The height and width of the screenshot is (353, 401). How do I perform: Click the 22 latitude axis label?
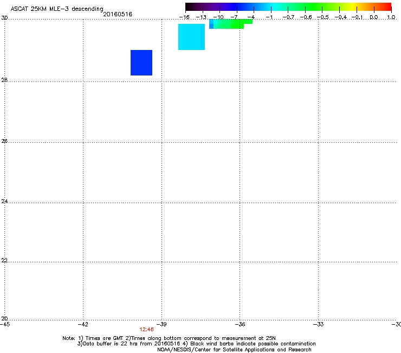[4, 260]
